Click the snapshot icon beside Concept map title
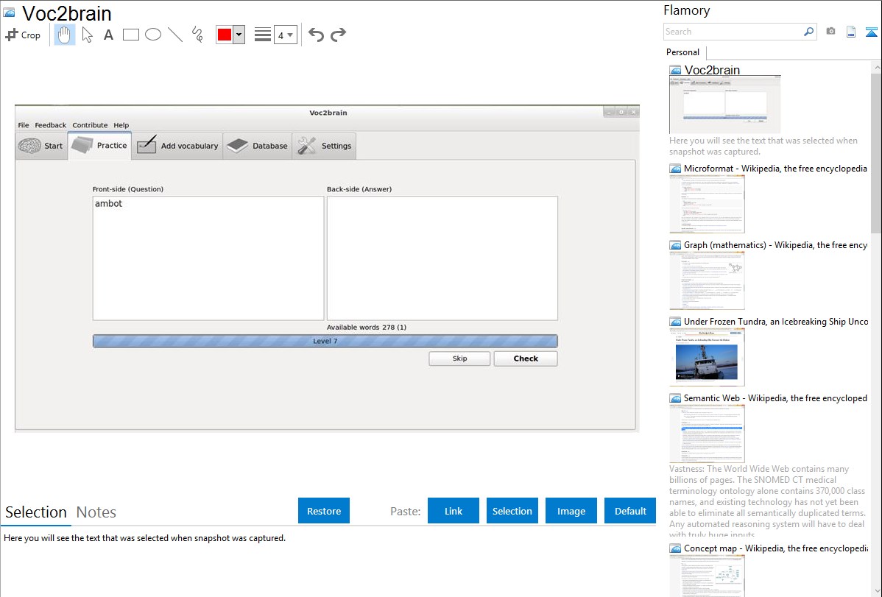Image resolution: width=882 pixels, height=597 pixels. click(676, 548)
